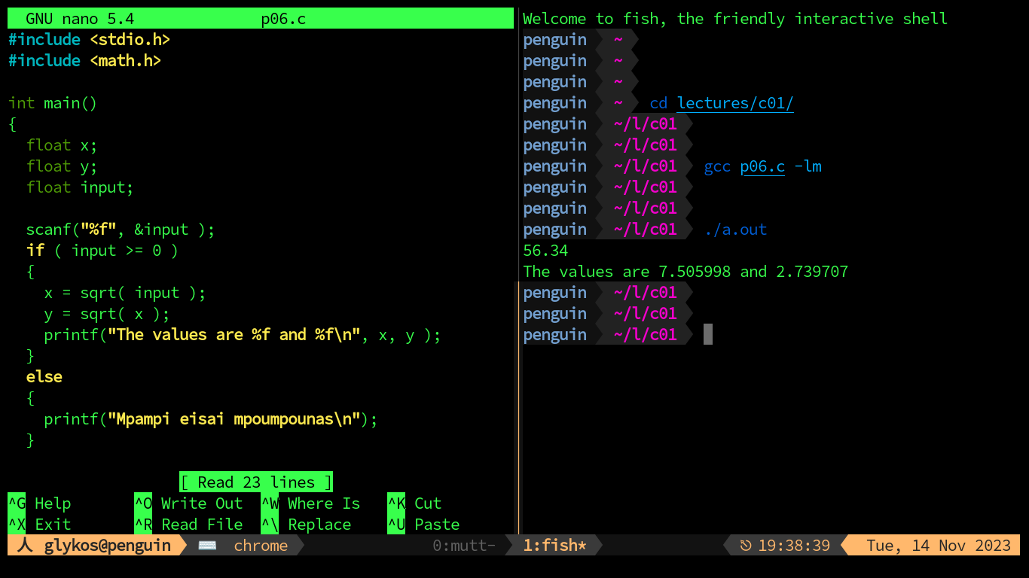
Task: Click the ^G Help shortcut in nano
Action: click(x=39, y=503)
